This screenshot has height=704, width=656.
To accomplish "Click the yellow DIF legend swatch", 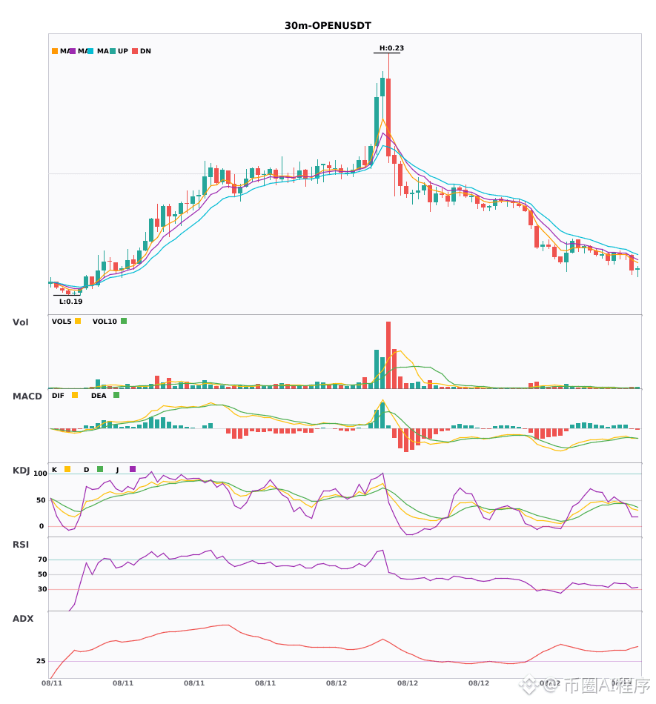I will tap(75, 395).
